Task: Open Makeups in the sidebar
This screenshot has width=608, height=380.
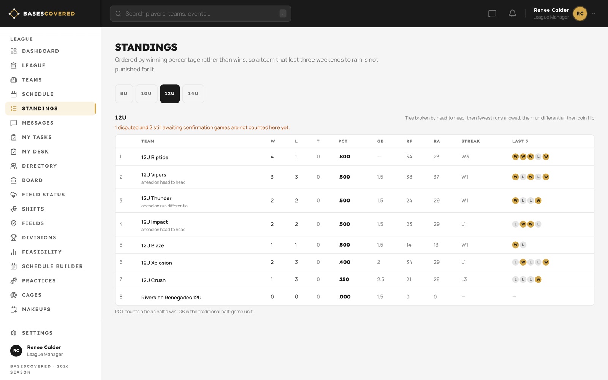Action: point(51,309)
